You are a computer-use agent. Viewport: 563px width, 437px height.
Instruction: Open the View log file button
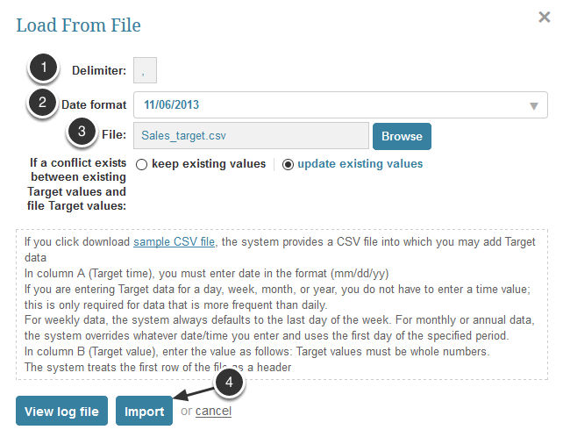(61, 411)
